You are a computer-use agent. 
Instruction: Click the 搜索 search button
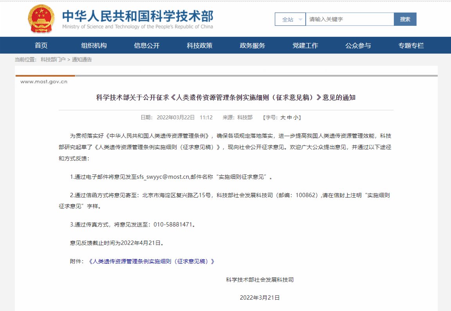[405, 19]
